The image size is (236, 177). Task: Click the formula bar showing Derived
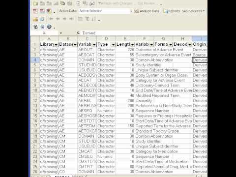pos(144,33)
